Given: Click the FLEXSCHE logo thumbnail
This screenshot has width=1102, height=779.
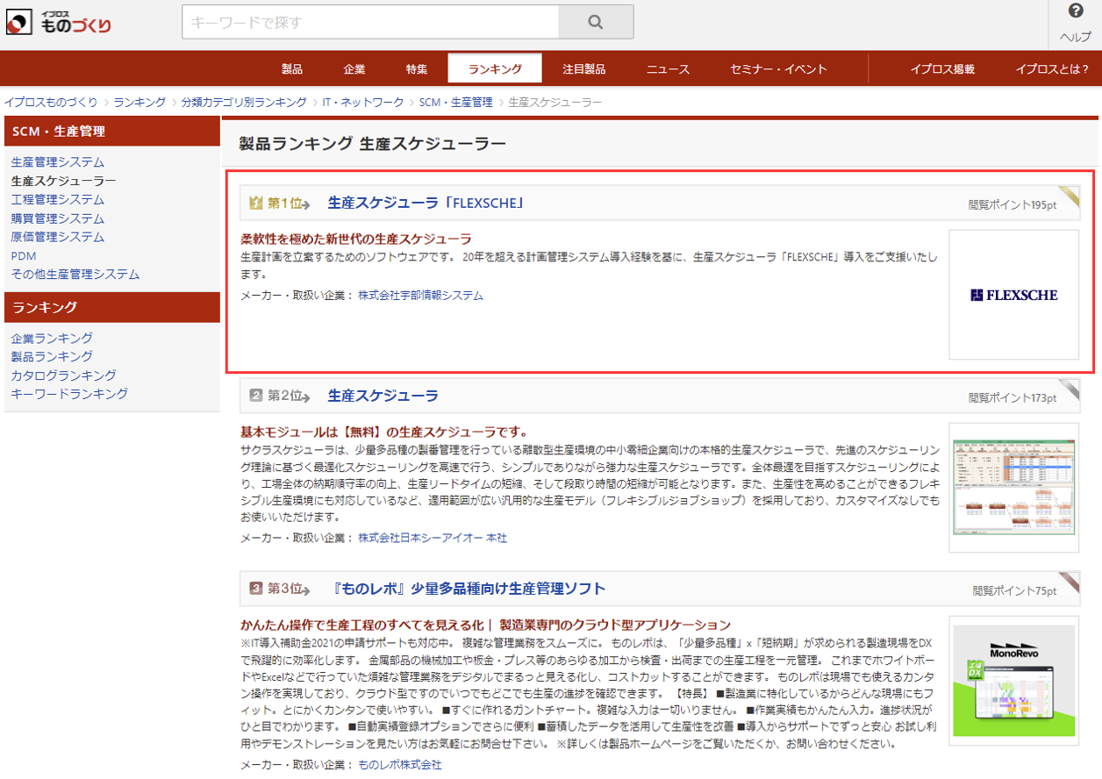Looking at the screenshot, I should [x=1014, y=295].
